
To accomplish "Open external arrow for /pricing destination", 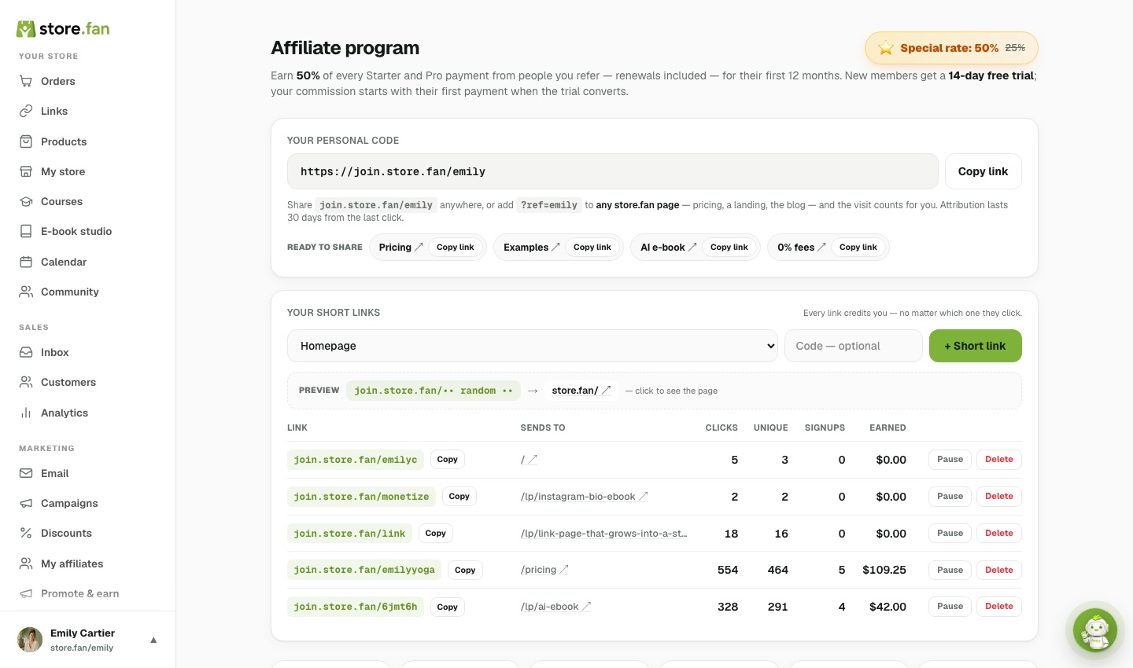I will 564,570.
